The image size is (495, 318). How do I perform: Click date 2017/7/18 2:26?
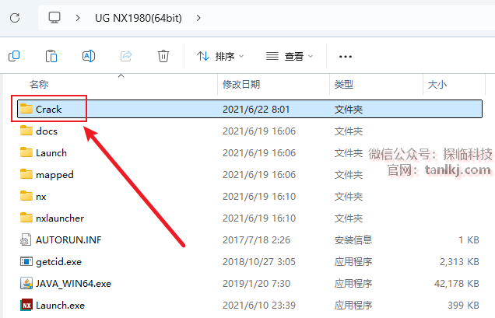(x=256, y=239)
